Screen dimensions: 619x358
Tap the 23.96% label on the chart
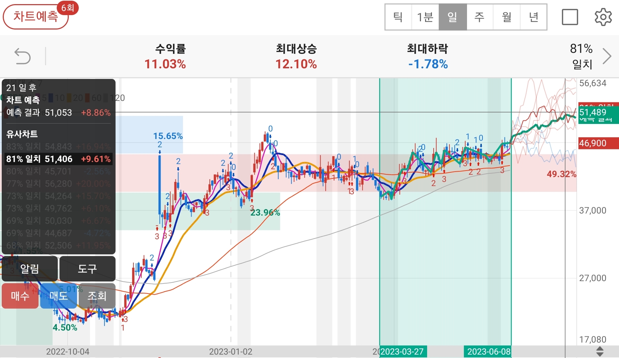265,213
